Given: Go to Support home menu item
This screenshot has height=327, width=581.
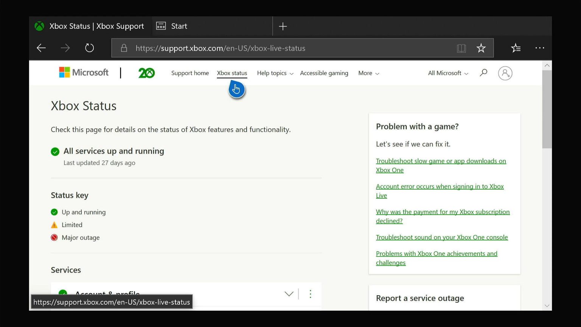Looking at the screenshot, I should point(190,73).
